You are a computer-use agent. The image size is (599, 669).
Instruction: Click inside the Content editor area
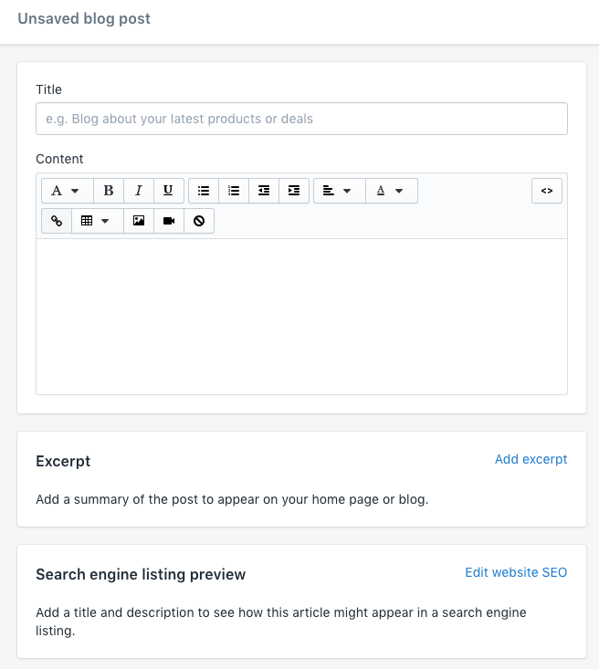[x=301, y=316]
